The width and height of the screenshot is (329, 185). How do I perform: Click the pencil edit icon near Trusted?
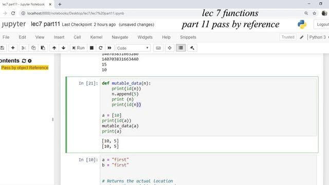click(x=302, y=38)
